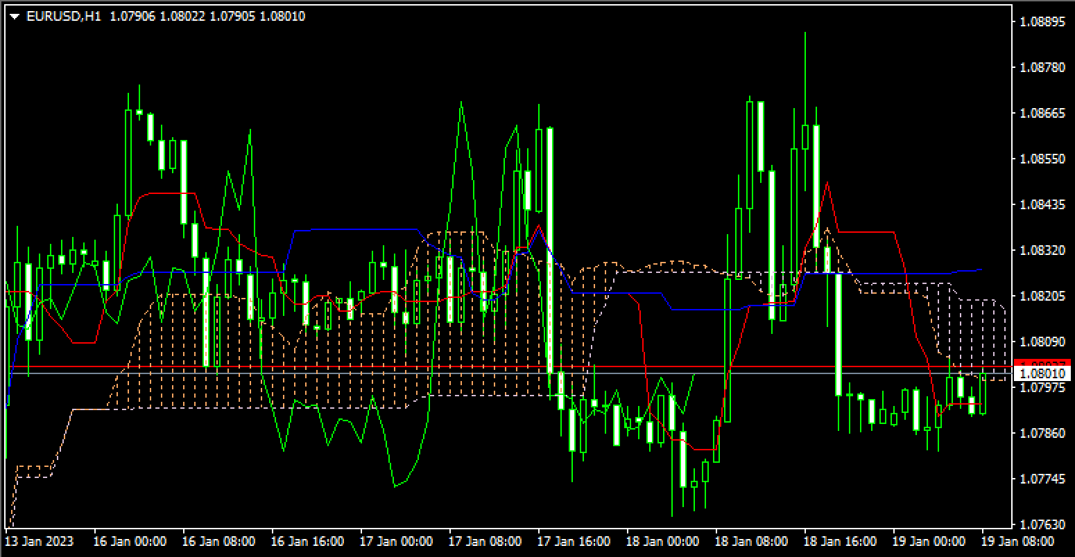Click the 18 Jan 08:00 time axis label

point(751,541)
